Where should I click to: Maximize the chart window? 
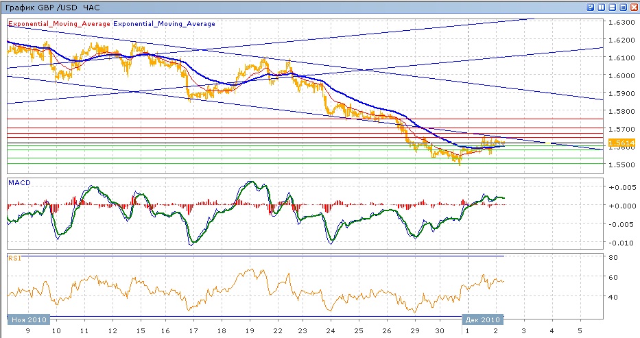click(623, 8)
